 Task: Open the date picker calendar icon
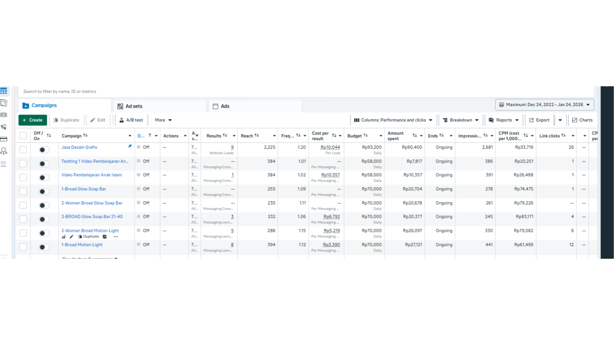tap(502, 104)
